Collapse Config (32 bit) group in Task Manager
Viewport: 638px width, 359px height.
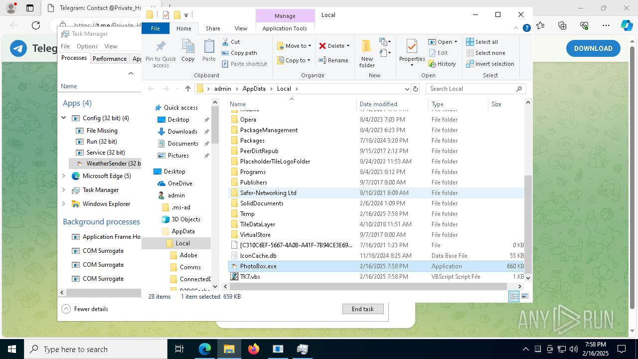coord(64,118)
